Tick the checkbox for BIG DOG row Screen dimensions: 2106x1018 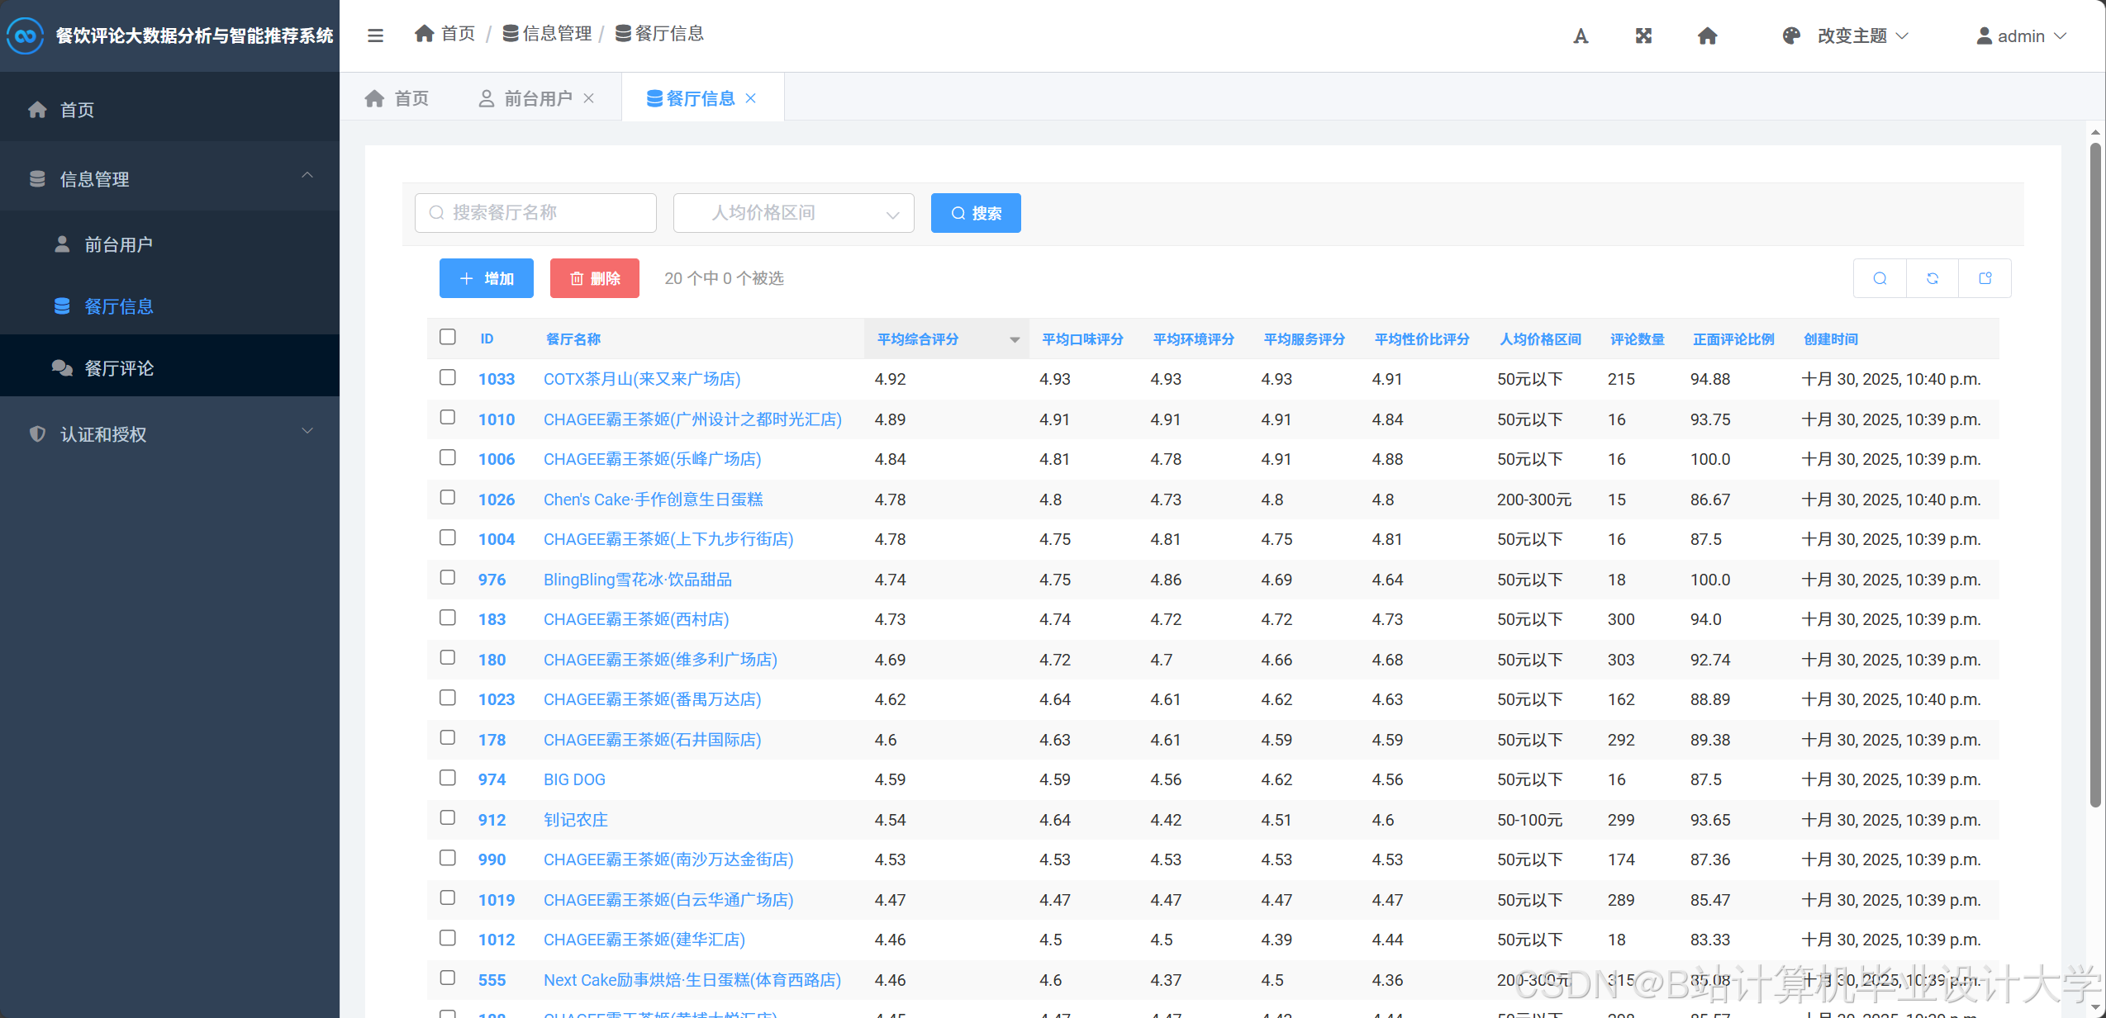click(x=447, y=778)
